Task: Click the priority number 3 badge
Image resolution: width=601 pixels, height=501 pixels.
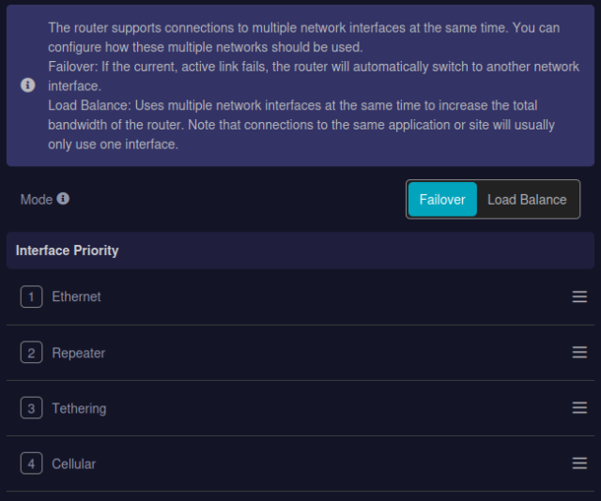Action: [31, 407]
